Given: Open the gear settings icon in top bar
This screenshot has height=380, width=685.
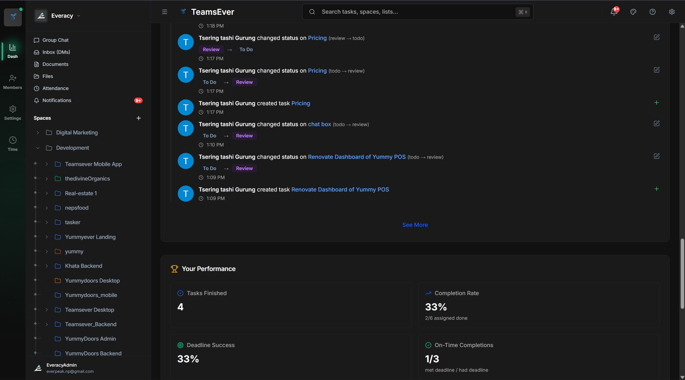Looking at the screenshot, I should [672, 12].
